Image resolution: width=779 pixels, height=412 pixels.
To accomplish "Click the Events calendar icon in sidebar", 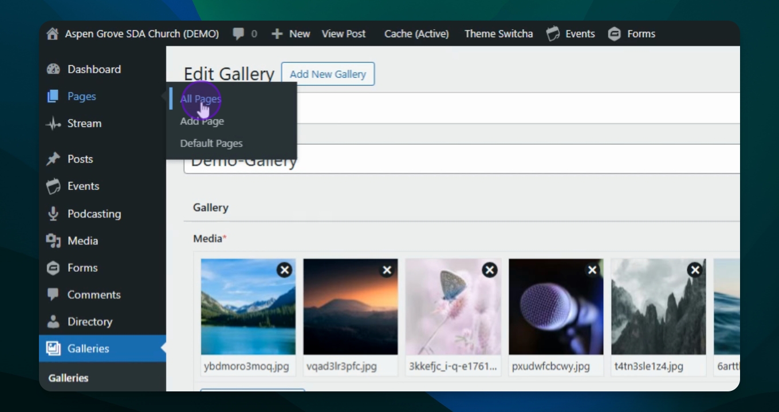I will [53, 186].
